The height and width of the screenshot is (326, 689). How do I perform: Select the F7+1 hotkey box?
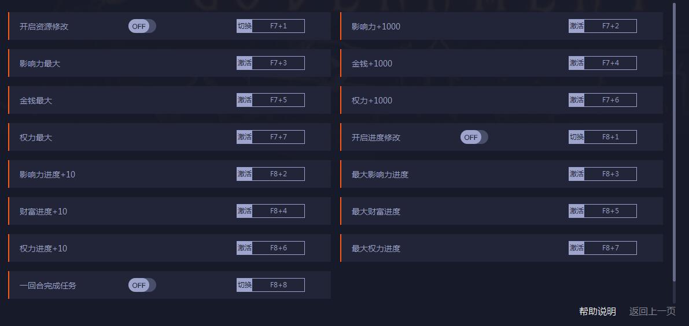tap(278, 26)
